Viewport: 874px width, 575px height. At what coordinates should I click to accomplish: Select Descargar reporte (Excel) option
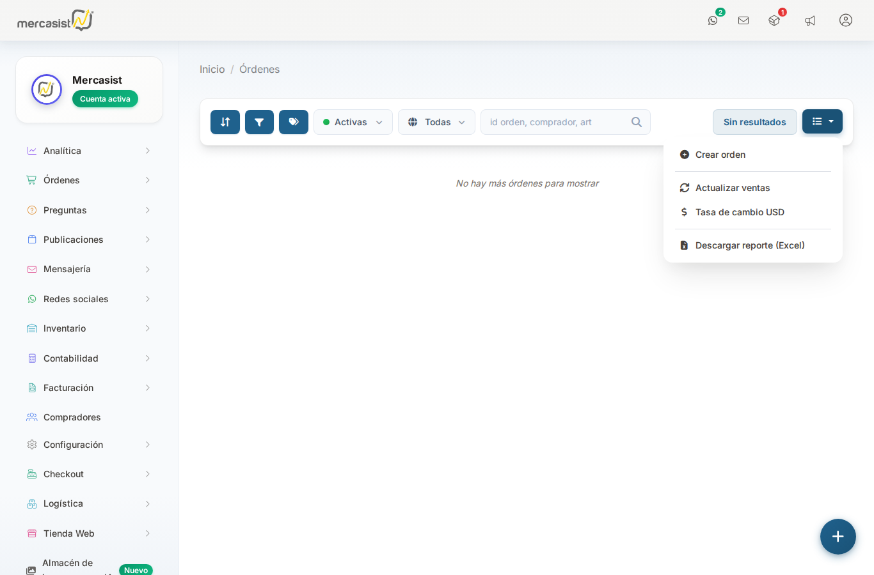click(x=750, y=245)
